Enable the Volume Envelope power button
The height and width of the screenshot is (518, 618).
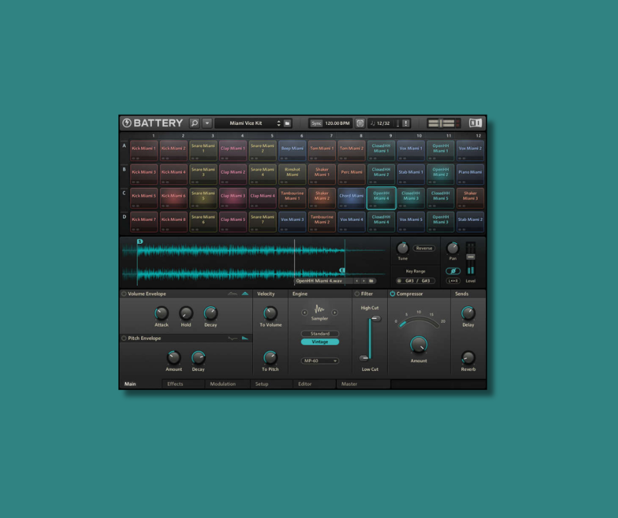click(x=124, y=294)
